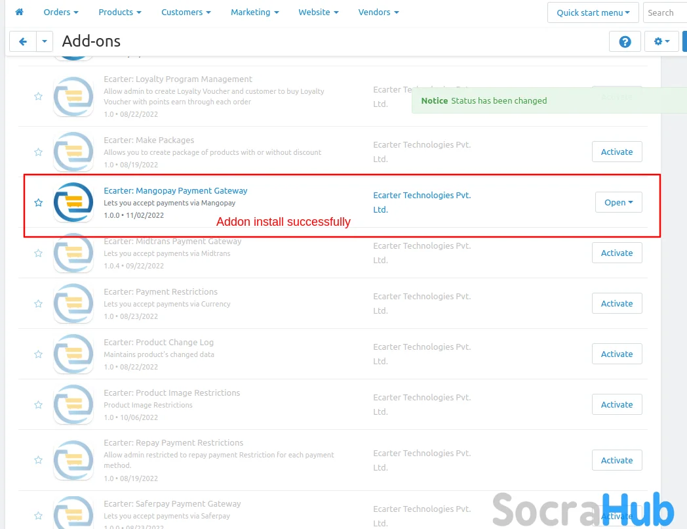Click the Saferpay Payment Gateway logo
The height and width of the screenshot is (529, 687).
pyautogui.click(x=73, y=513)
